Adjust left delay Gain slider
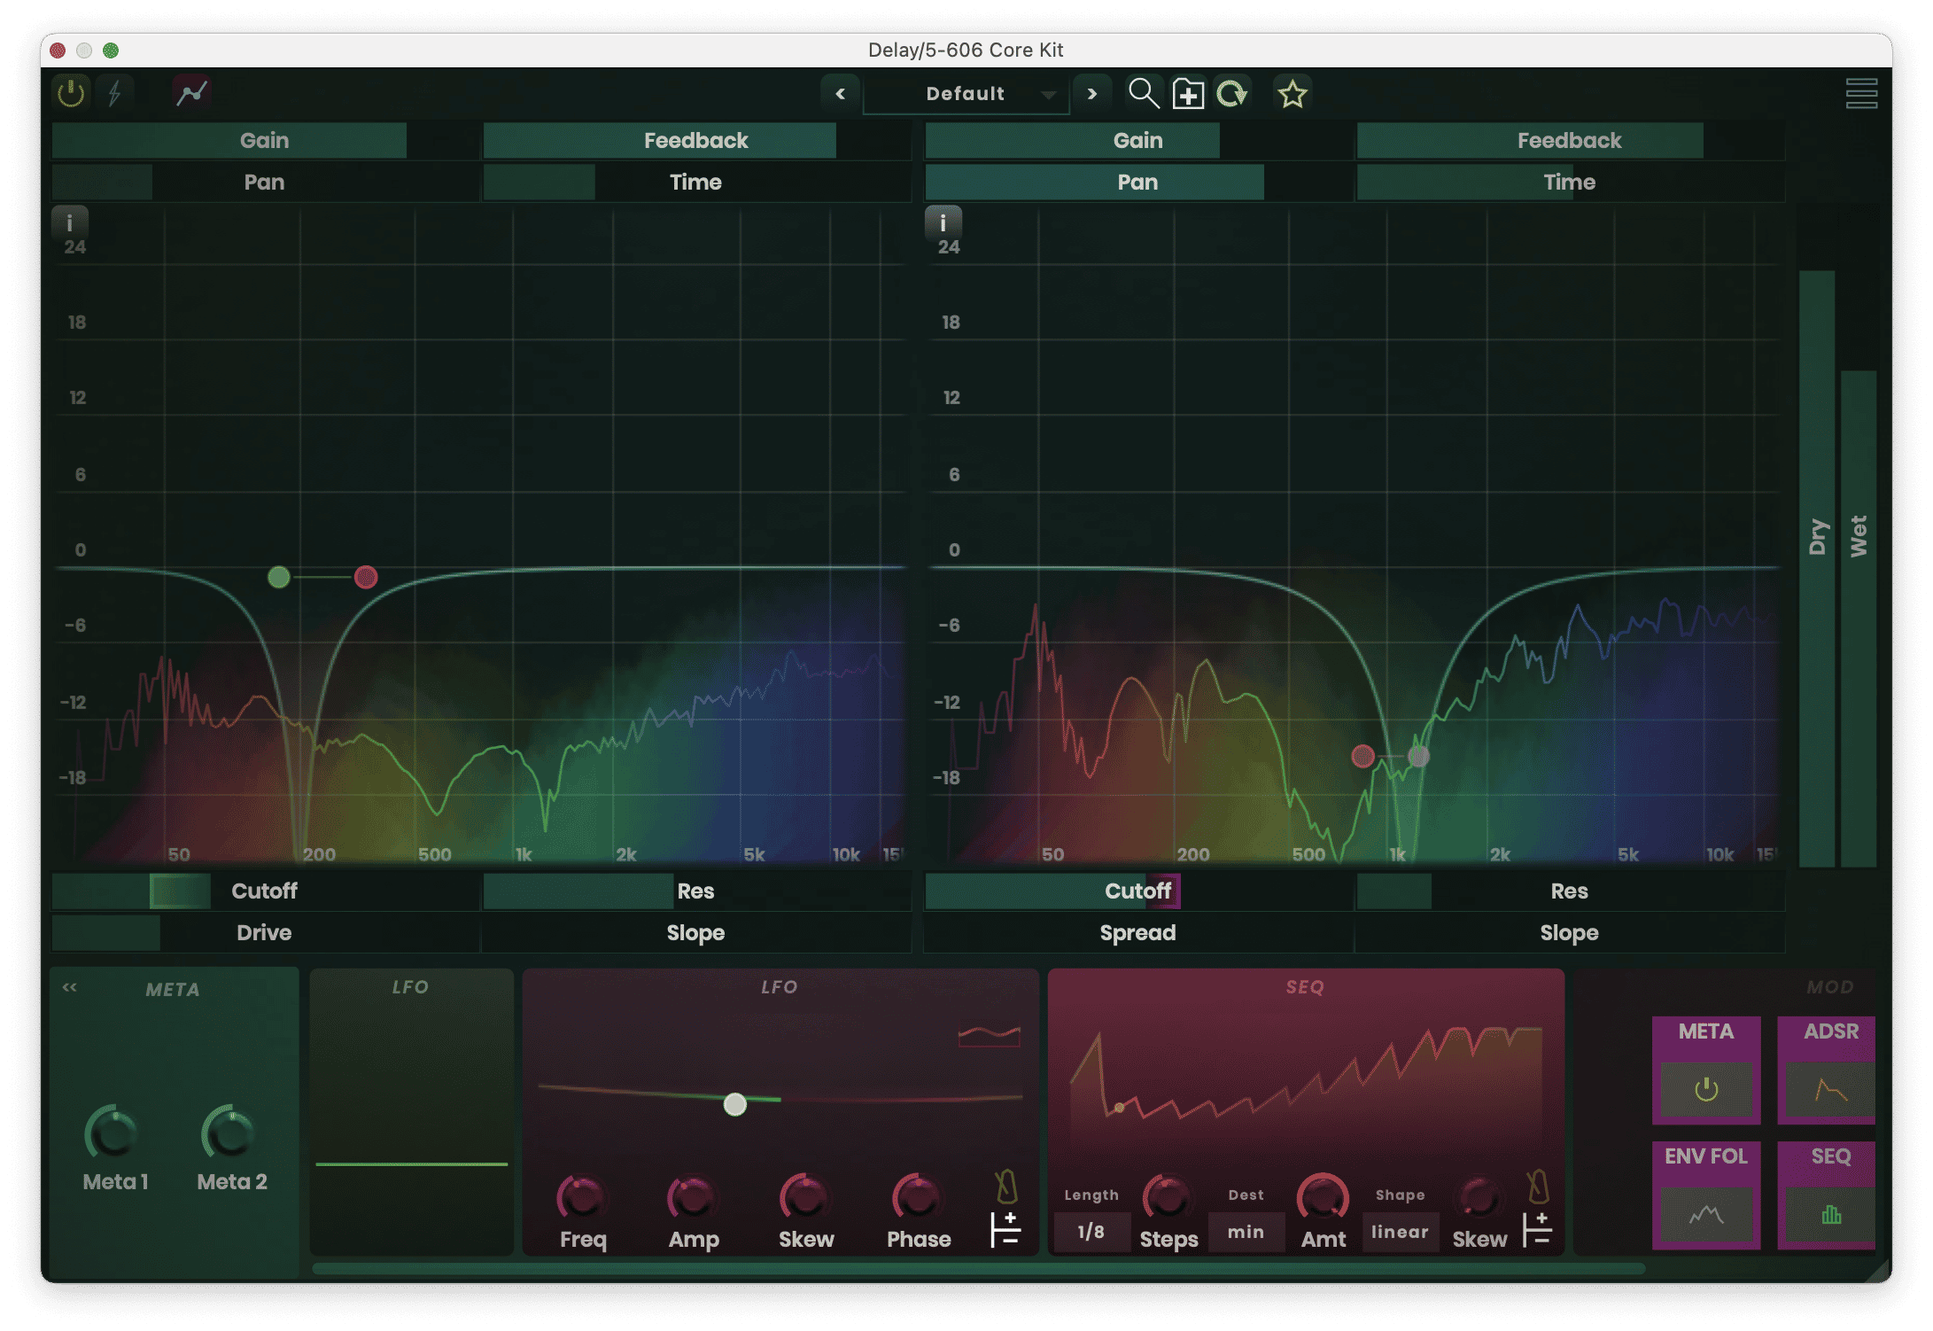 coord(264,140)
